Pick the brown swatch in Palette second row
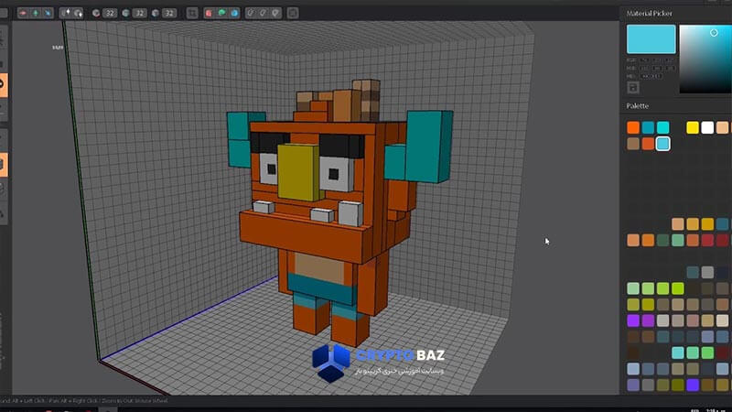Image resolution: width=732 pixels, height=412 pixels. (x=633, y=144)
